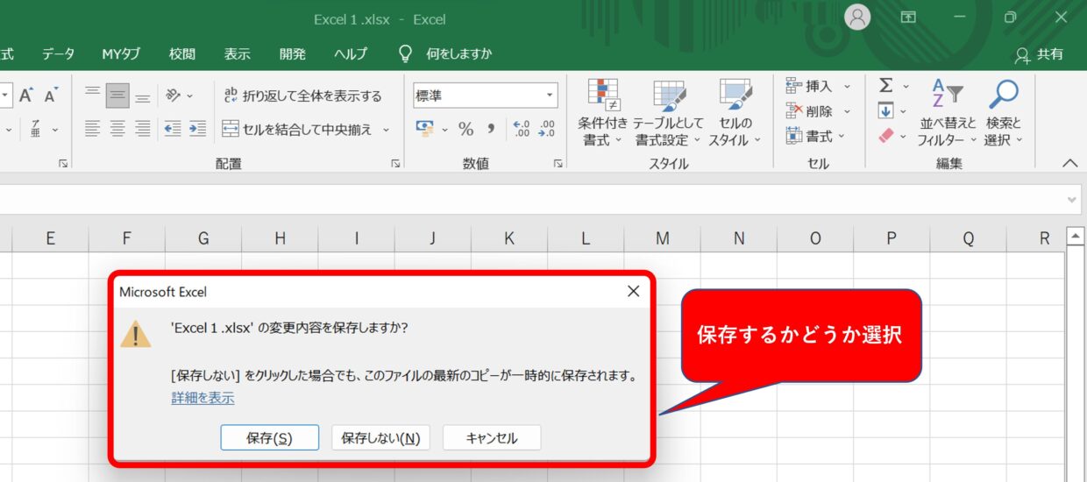Open the 数値 number format dialog launcher

click(x=558, y=163)
